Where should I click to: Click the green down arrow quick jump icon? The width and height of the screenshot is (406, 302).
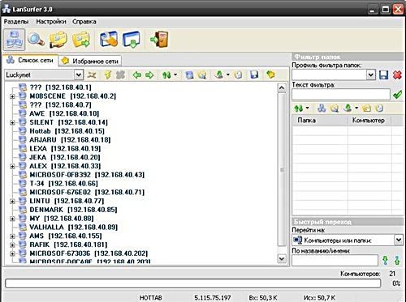tap(385, 261)
